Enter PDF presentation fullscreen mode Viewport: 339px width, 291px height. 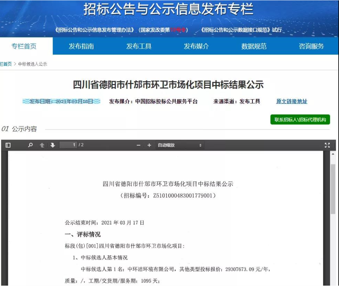point(327,145)
